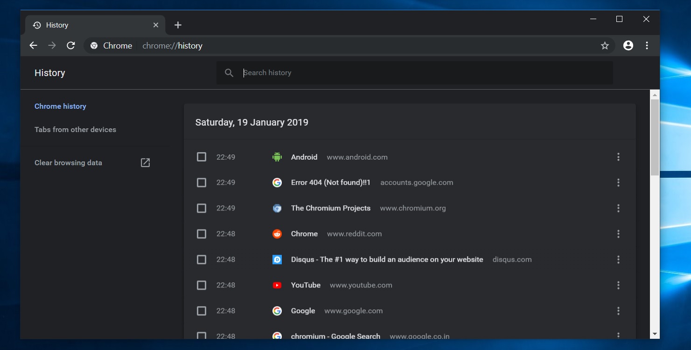Select the Android history entry checkbox
This screenshot has width=691, height=350.
tap(202, 157)
